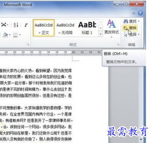Image resolution: width=151 pixels, height=143 pixels.
Task: Click text "看到大家内心的火热" in document
Action: point(16,71)
